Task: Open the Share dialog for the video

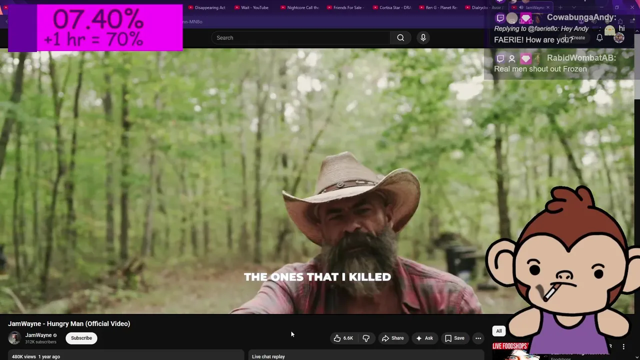Action: (x=392, y=338)
